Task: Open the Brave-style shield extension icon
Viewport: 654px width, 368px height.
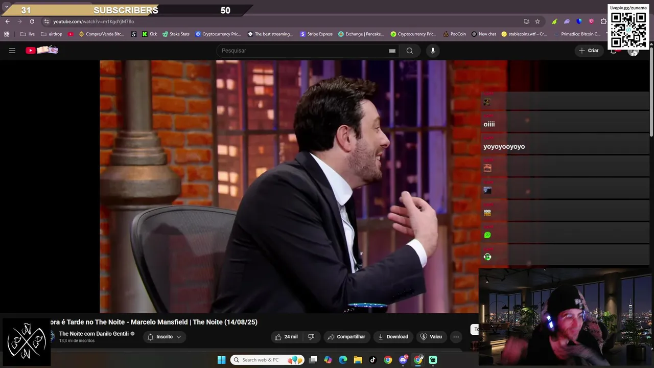Action: coord(579,21)
